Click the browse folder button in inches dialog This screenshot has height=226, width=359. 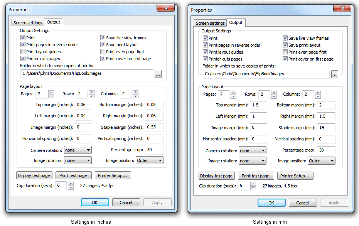[x=158, y=74]
